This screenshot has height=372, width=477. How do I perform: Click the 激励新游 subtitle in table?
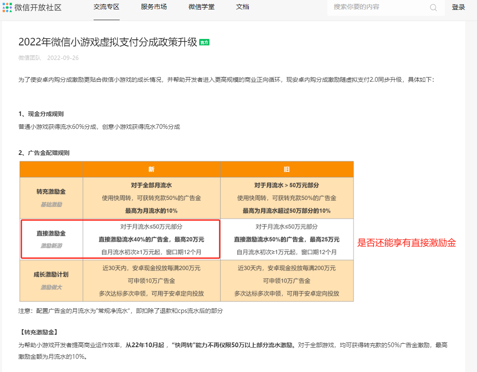click(x=51, y=246)
